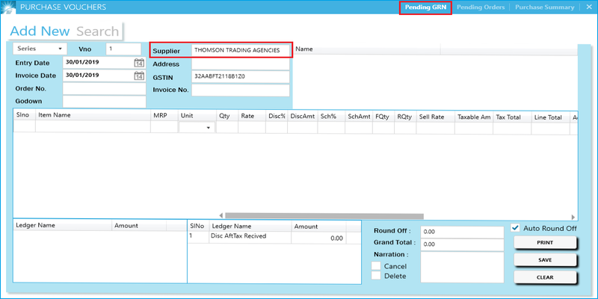Focus the Invoice No. field
The image size is (598, 299).
tap(240, 90)
